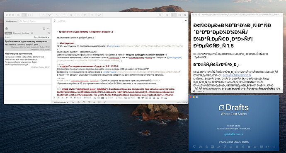Click the new draft plus icon

click(64, 15)
